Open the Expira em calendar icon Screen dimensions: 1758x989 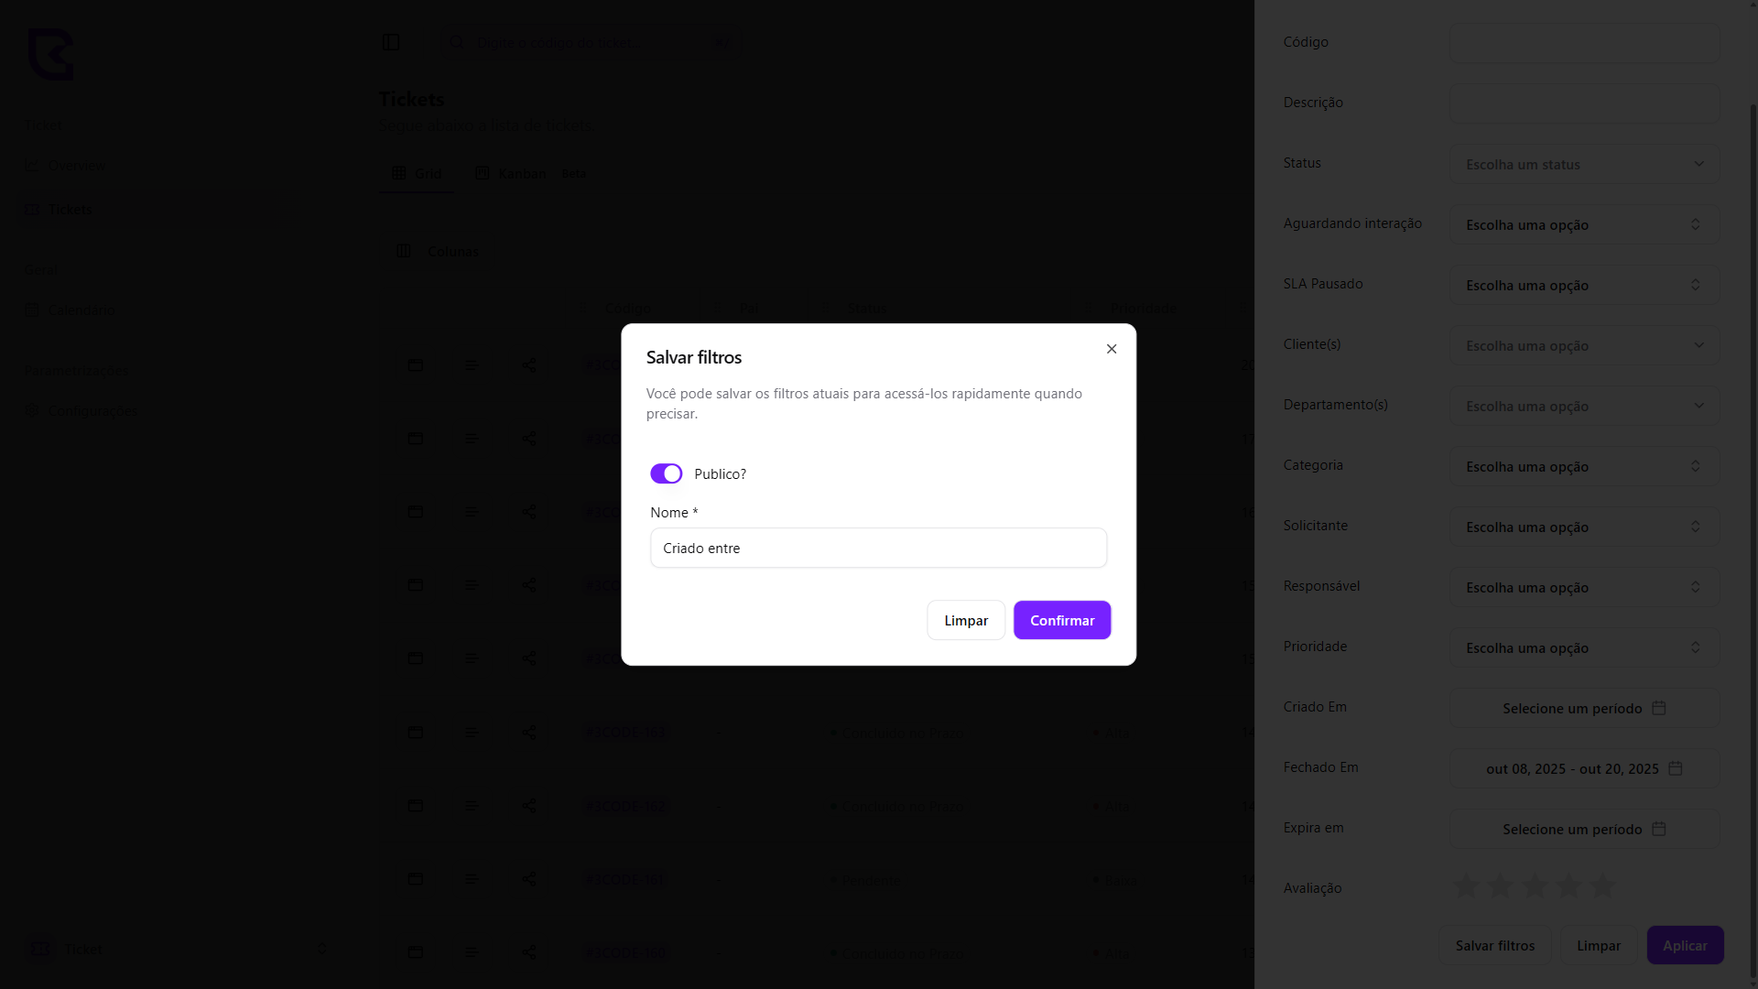[1659, 829]
